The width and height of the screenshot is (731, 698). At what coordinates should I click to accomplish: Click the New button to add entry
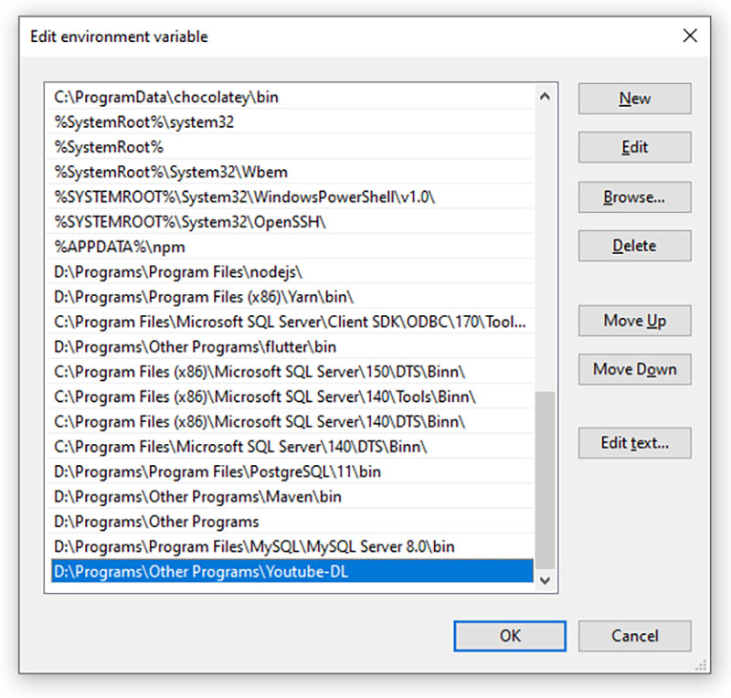634,99
